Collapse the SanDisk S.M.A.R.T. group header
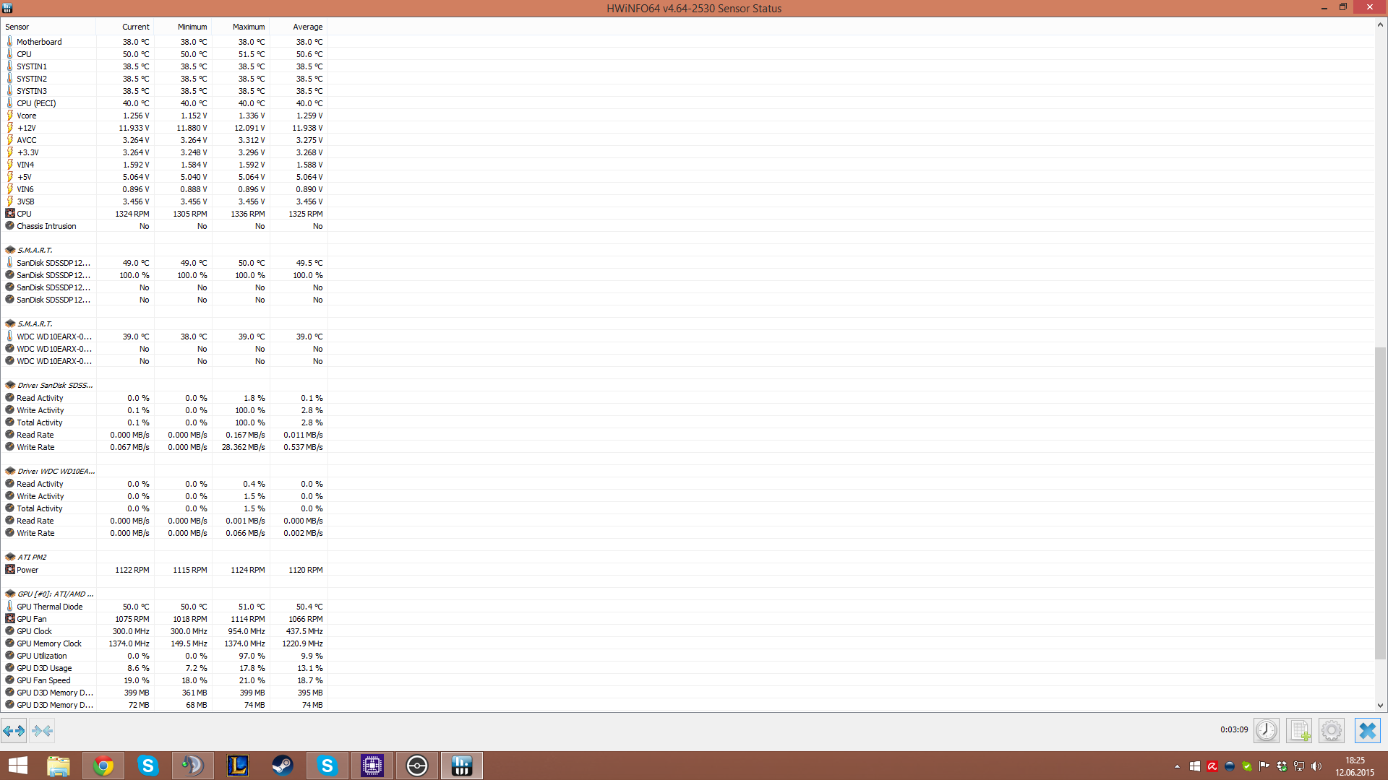This screenshot has width=1388, height=780. [x=35, y=250]
